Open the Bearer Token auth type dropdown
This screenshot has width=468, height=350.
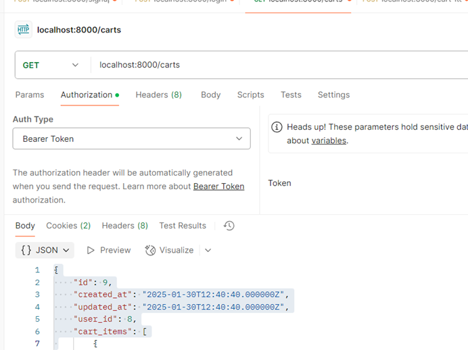[x=131, y=139]
